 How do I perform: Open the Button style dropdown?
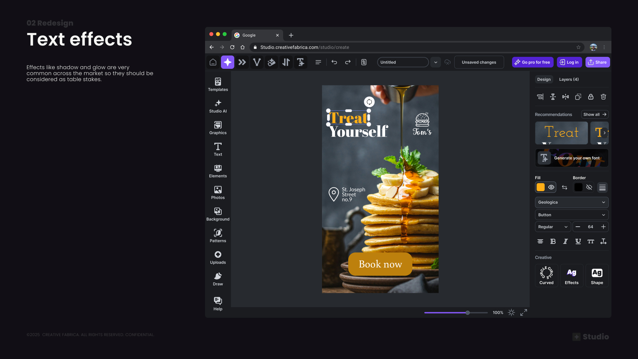[571, 215]
